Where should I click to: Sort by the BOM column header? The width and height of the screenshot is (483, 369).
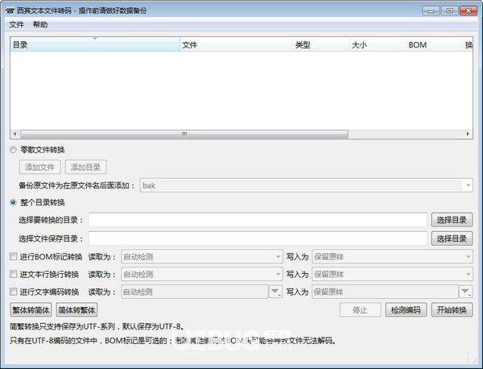434,44
